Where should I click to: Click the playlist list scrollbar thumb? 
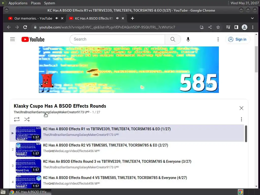tap(246, 134)
